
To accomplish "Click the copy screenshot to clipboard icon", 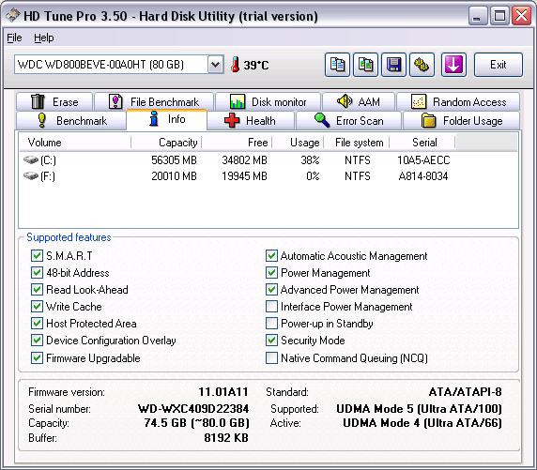I will pyautogui.click(x=365, y=65).
